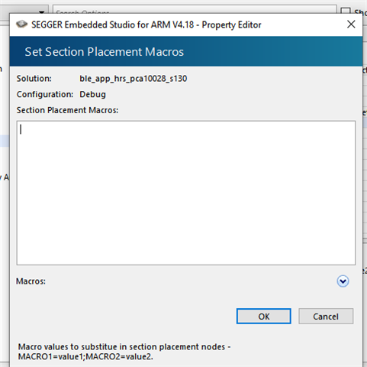Click the Configuration label
This screenshot has height=367, width=367.
coord(45,95)
